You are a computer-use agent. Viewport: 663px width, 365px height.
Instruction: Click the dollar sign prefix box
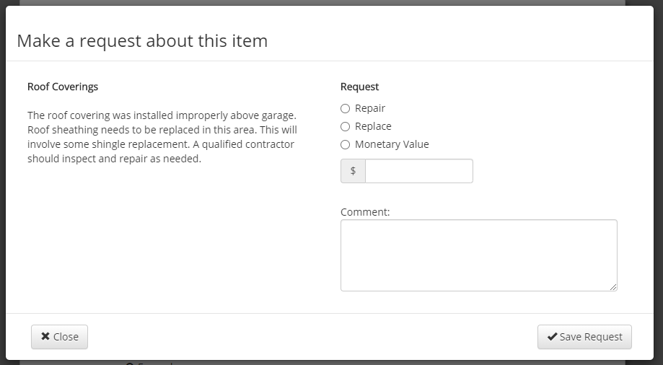point(353,171)
